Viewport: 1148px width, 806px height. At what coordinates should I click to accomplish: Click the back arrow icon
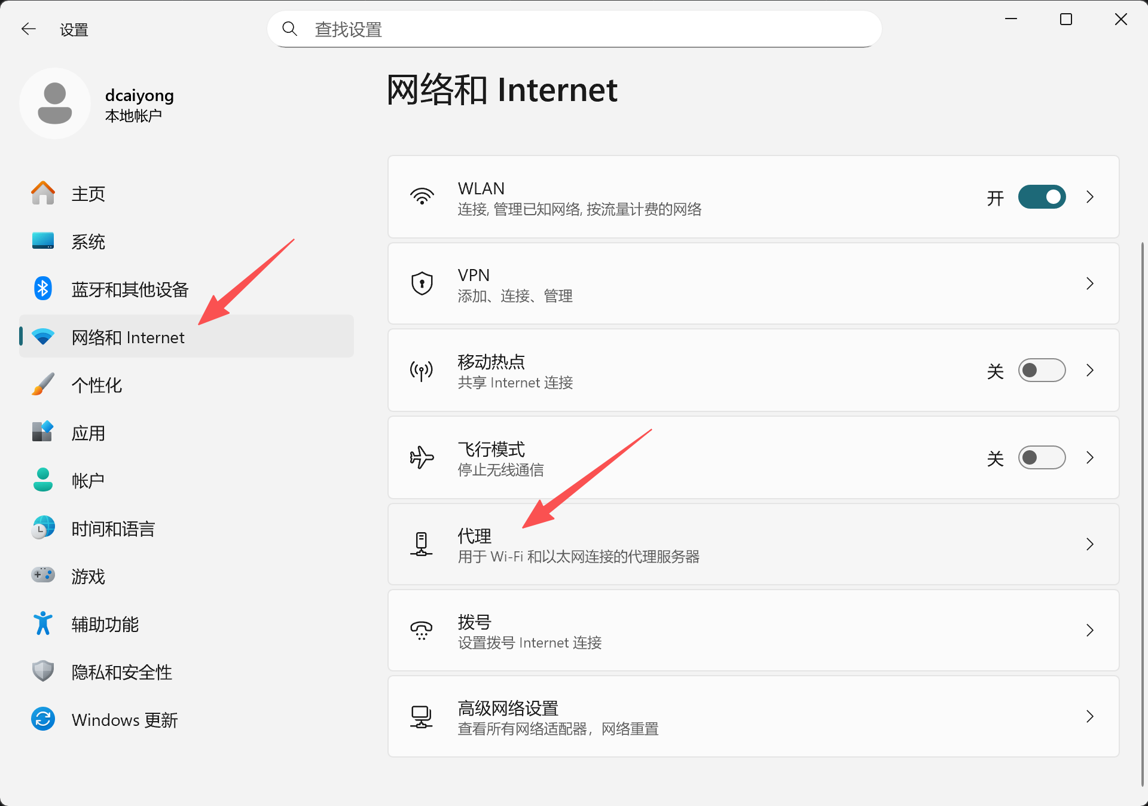(28, 29)
